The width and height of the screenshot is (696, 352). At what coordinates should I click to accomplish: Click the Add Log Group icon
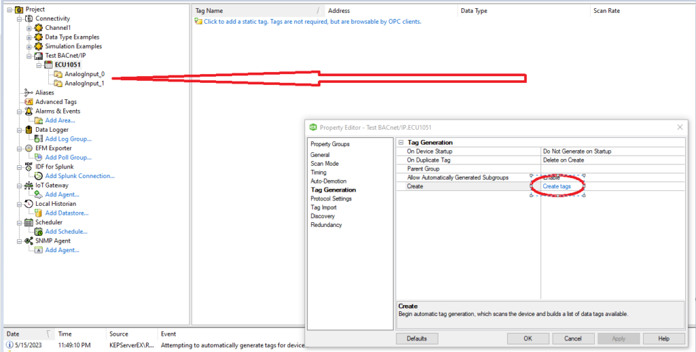click(x=39, y=139)
